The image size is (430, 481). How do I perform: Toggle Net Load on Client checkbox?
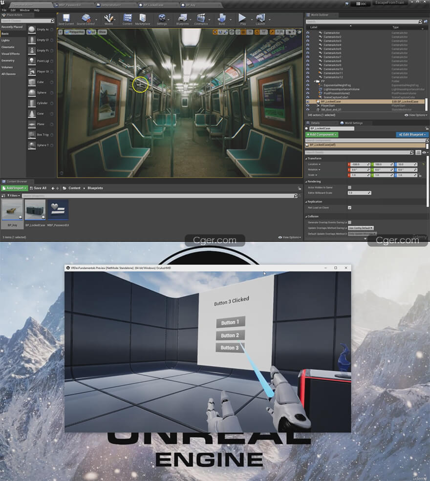[x=349, y=208]
